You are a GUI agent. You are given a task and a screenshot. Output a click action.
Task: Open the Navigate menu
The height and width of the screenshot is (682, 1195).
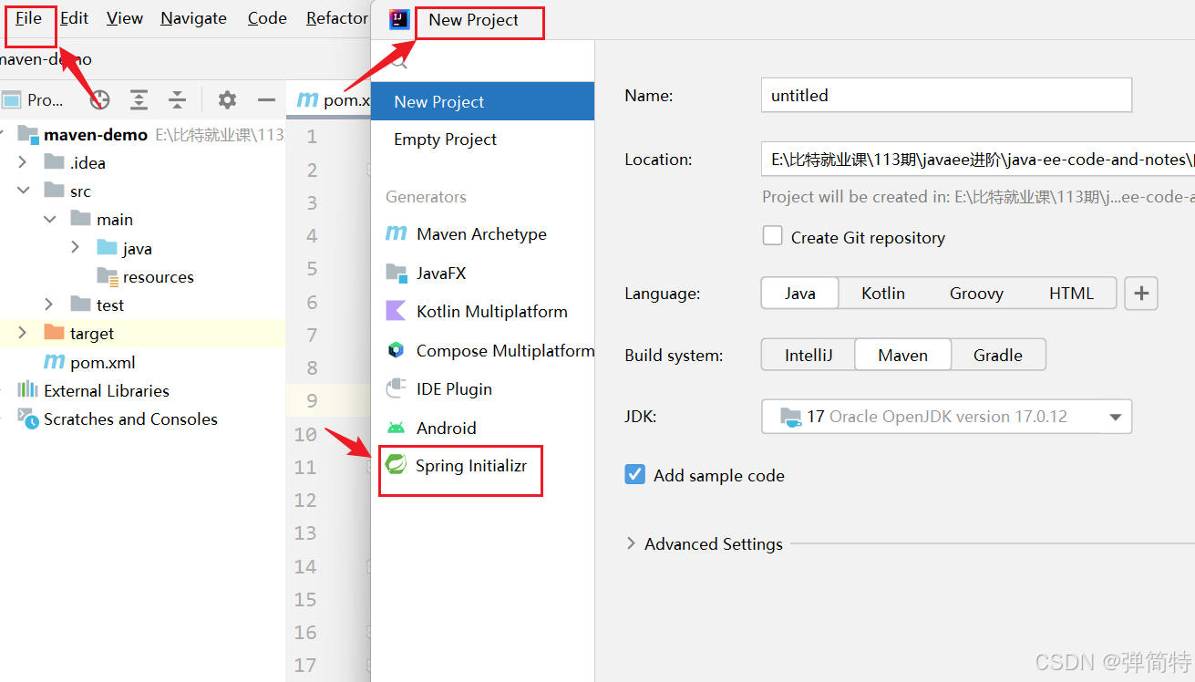point(193,18)
